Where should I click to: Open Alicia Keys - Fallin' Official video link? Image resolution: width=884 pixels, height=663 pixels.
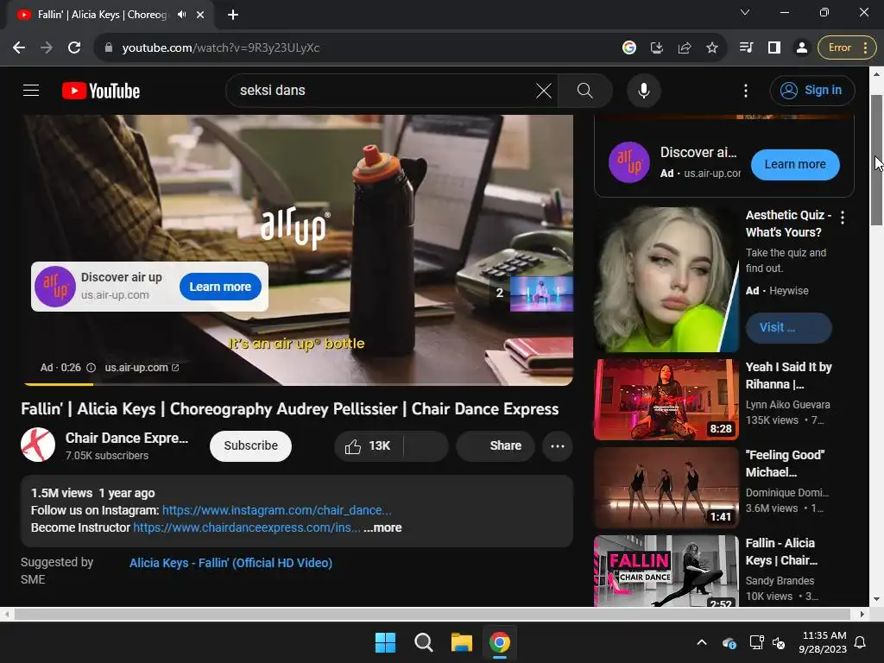coord(230,563)
